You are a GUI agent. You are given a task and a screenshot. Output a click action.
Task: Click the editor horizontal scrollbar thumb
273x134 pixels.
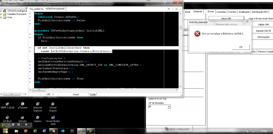(x=39, y=90)
